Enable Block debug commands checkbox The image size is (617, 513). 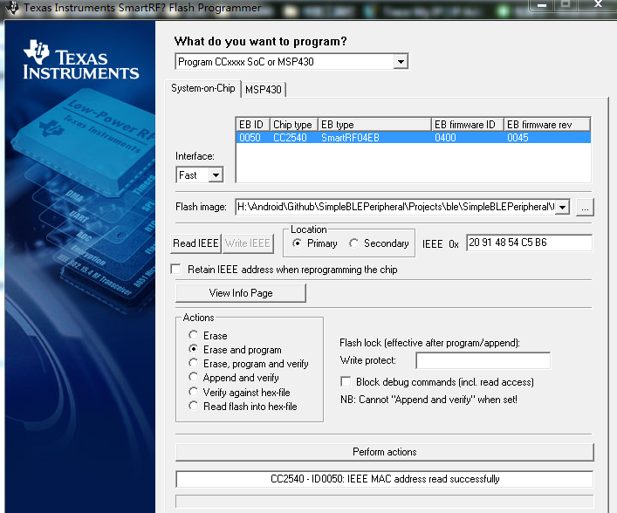pyautogui.click(x=346, y=381)
